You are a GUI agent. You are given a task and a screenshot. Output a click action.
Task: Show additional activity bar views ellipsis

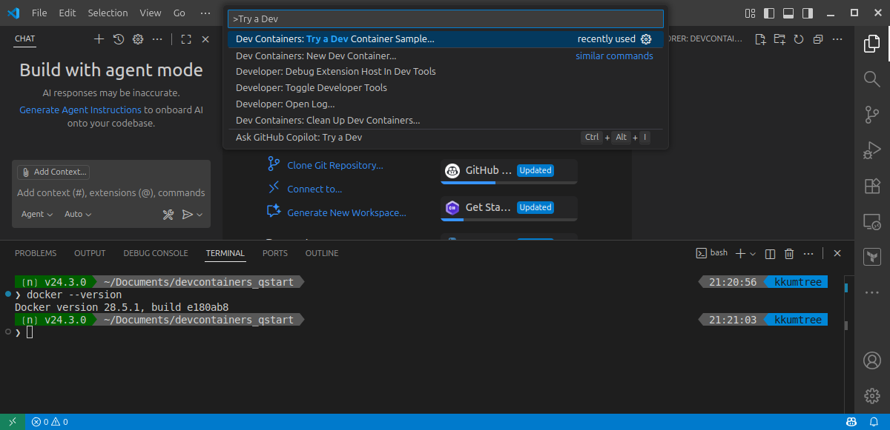pos(872,292)
